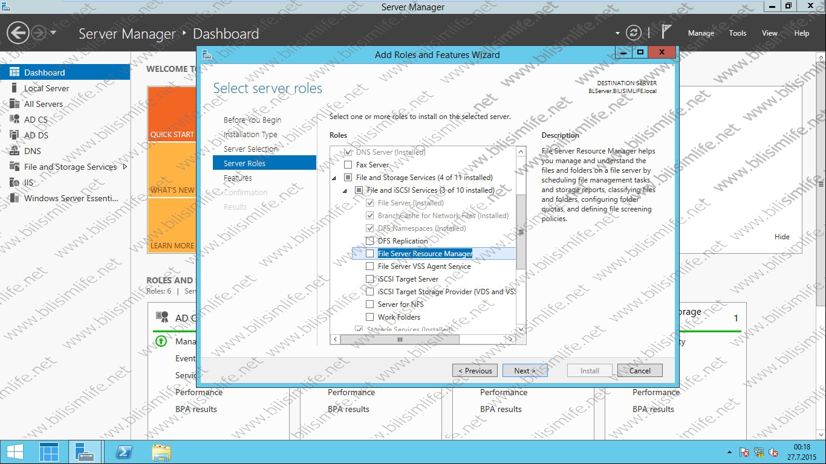
Task: Check the Server for NFS checkbox
Action: pos(369,304)
